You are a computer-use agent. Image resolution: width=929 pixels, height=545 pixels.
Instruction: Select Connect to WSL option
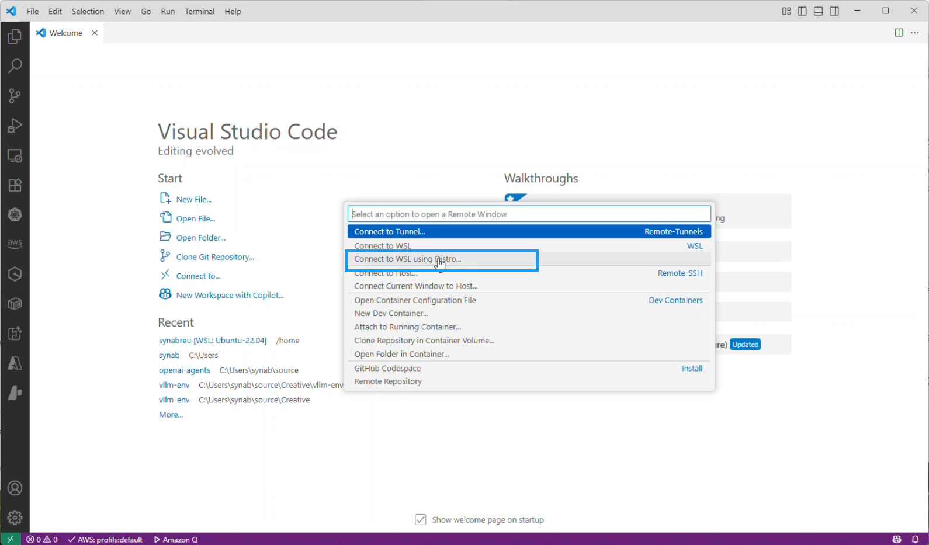[529, 246]
